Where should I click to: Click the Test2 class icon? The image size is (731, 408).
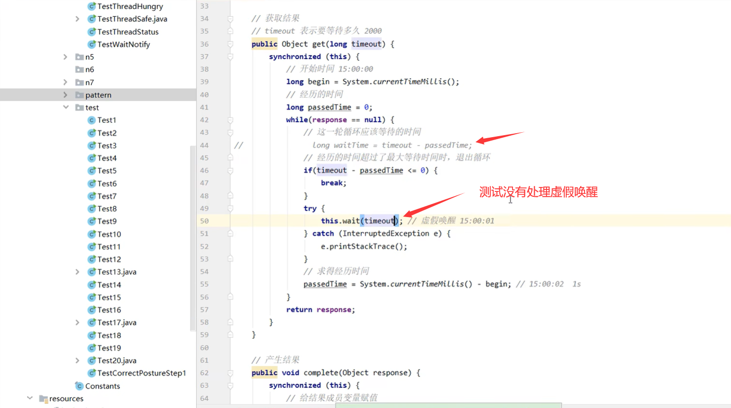92,133
